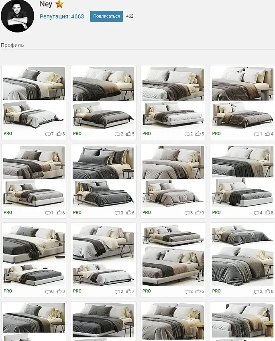The image size is (275, 341).
Task: Click the Подписаться subscribe button
Action: point(106,16)
